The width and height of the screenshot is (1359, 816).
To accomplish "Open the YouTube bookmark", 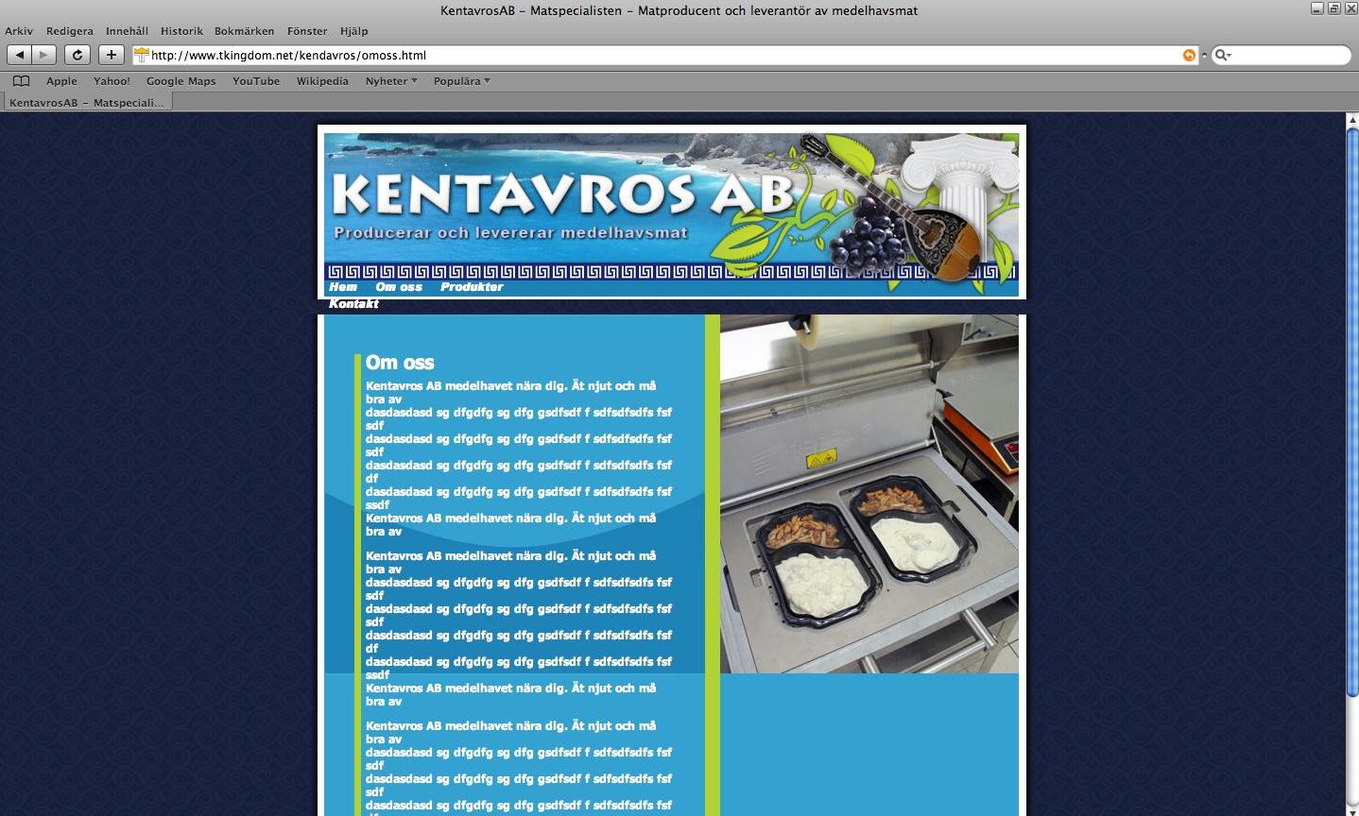I will point(256,81).
